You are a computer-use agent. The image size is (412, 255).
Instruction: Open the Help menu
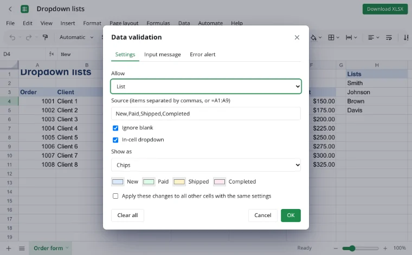coord(237,23)
